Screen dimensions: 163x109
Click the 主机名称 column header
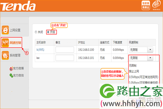pos(41,42)
